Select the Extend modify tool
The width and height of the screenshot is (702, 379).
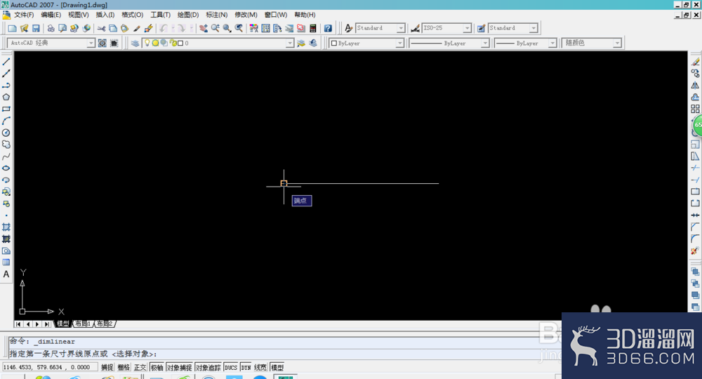(x=695, y=180)
